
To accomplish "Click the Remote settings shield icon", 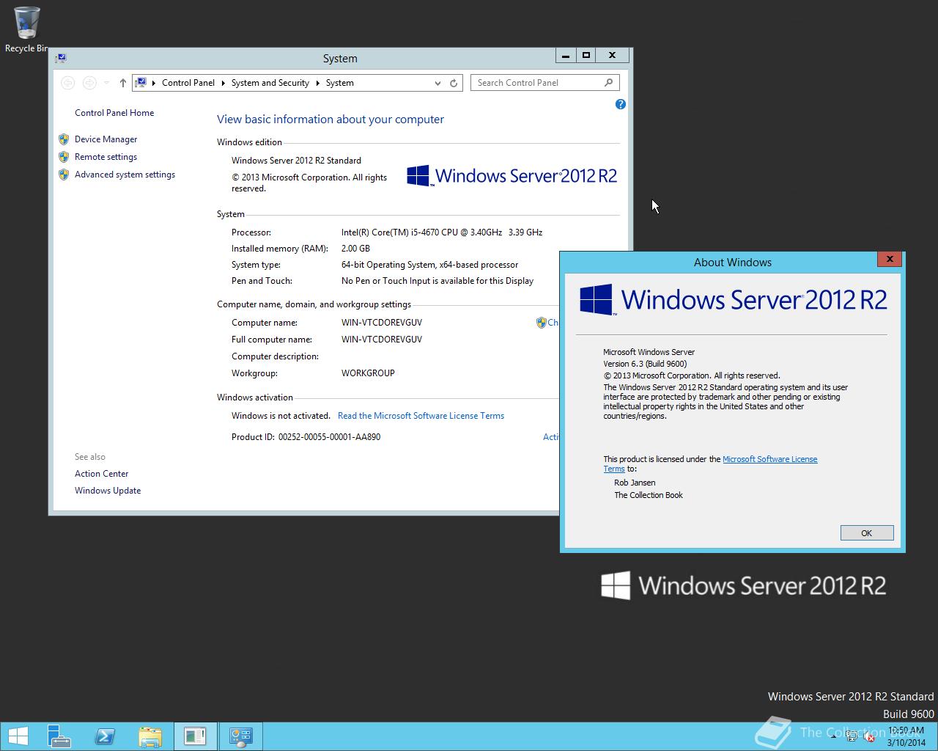I will pyautogui.click(x=64, y=156).
